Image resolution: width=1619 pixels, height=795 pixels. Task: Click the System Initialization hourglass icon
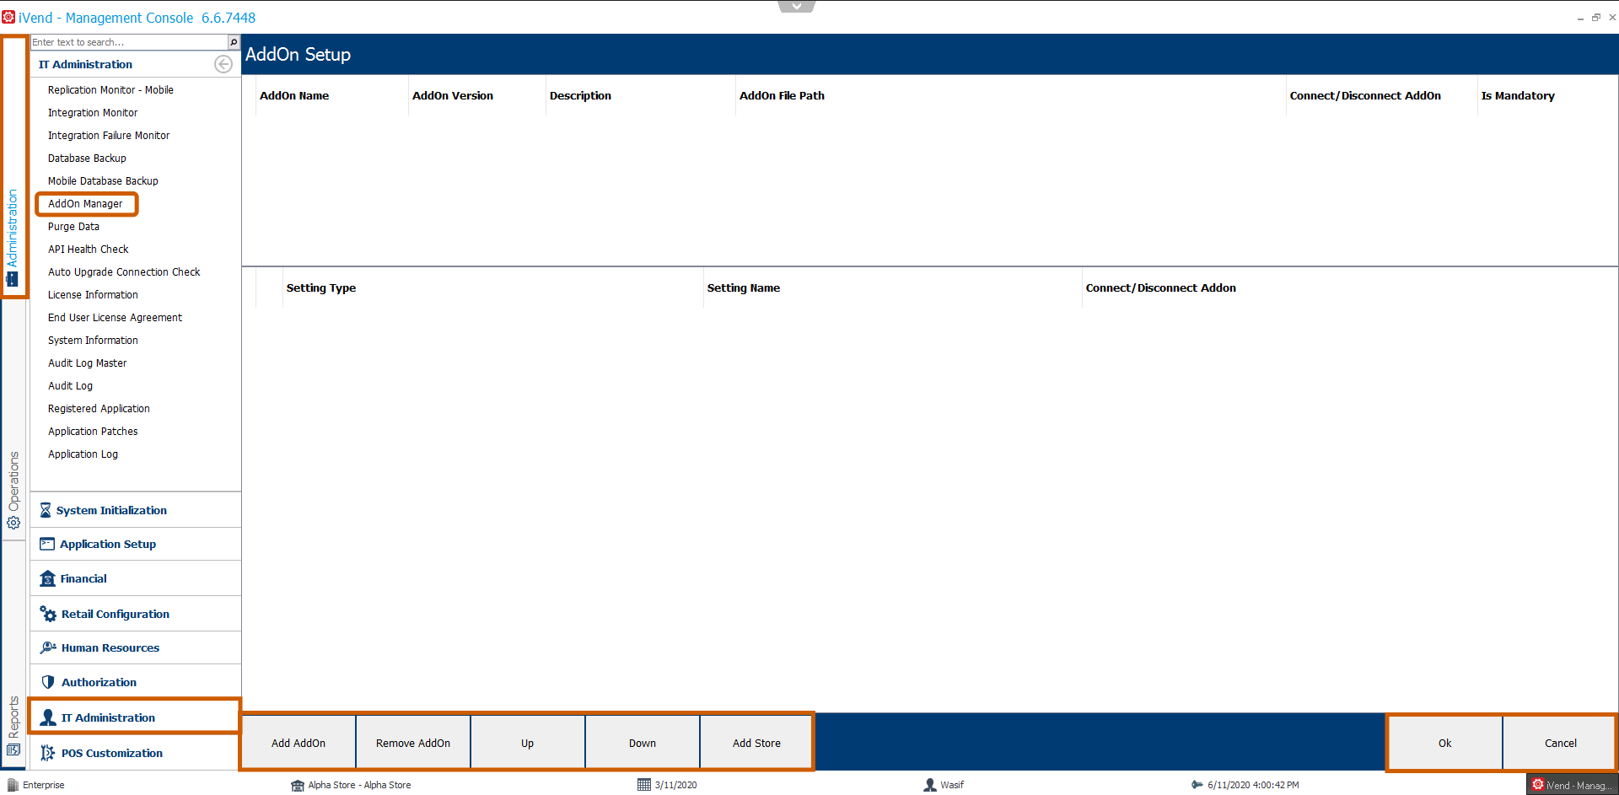[46, 510]
